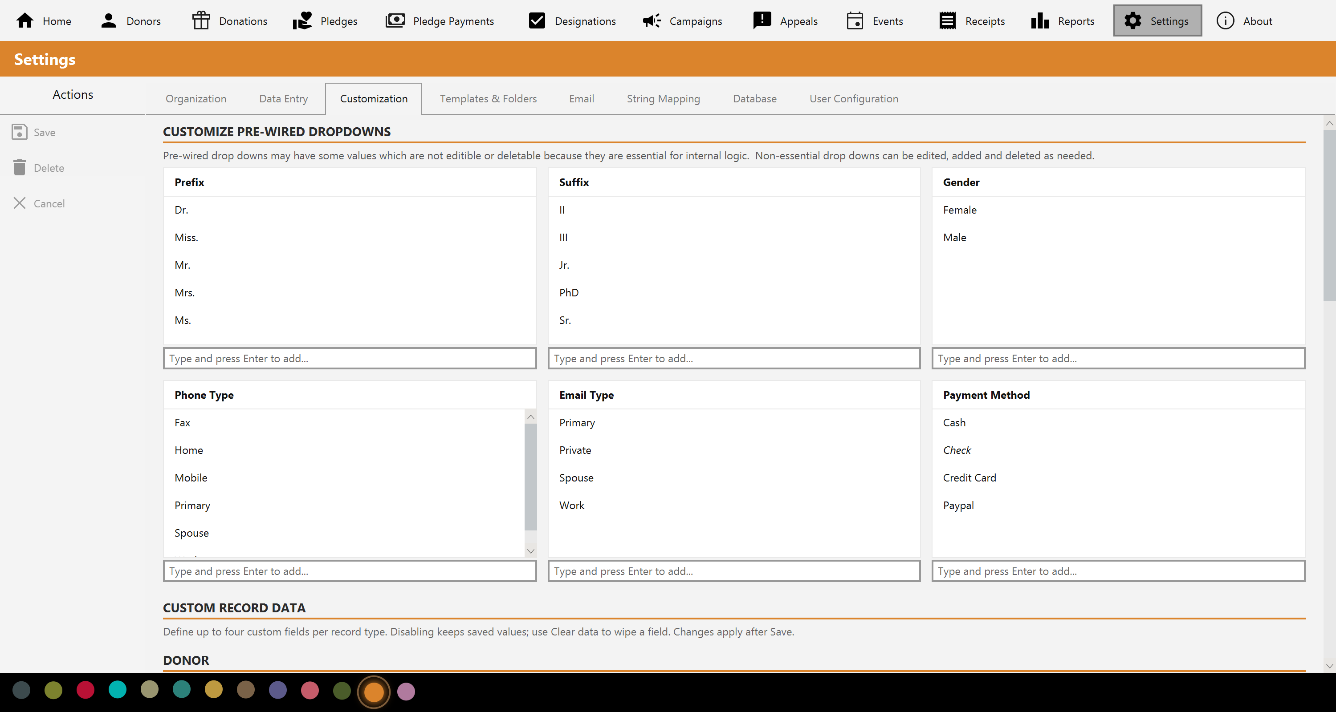Select the olive green theme color

point(53,691)
